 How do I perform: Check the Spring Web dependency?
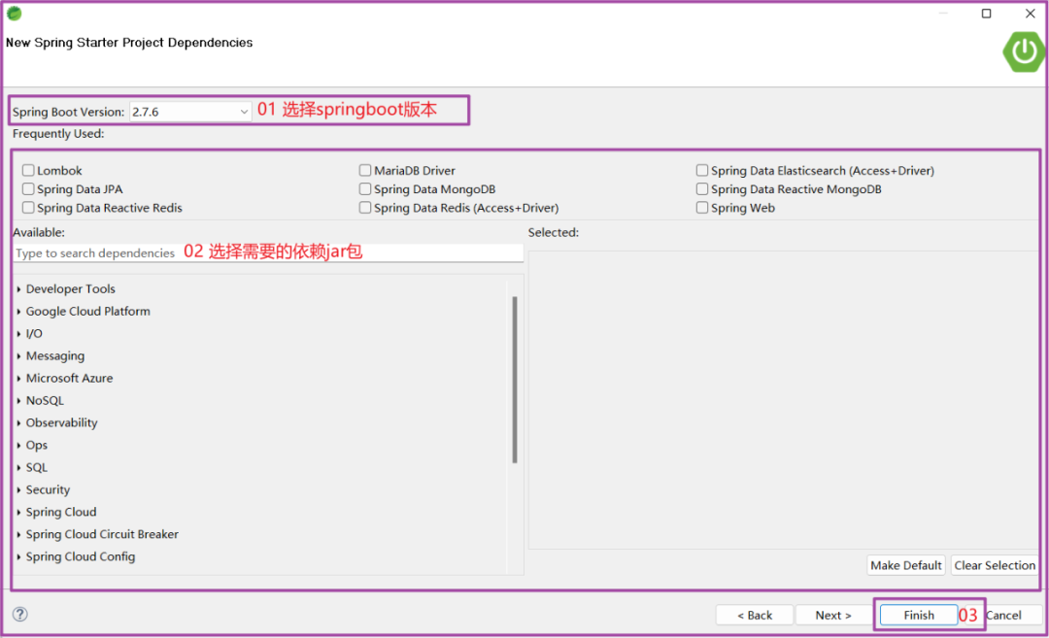point(702,207)
